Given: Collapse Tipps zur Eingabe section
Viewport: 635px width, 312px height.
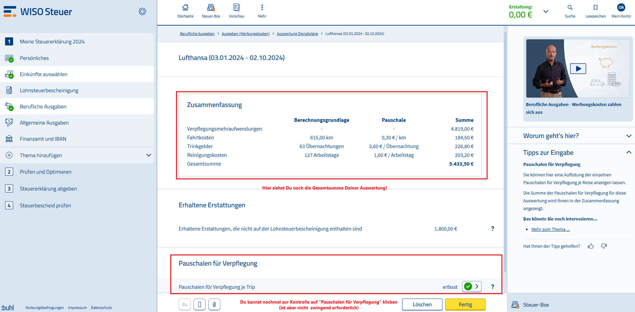Looking at the screenshot, I should 629,152.
